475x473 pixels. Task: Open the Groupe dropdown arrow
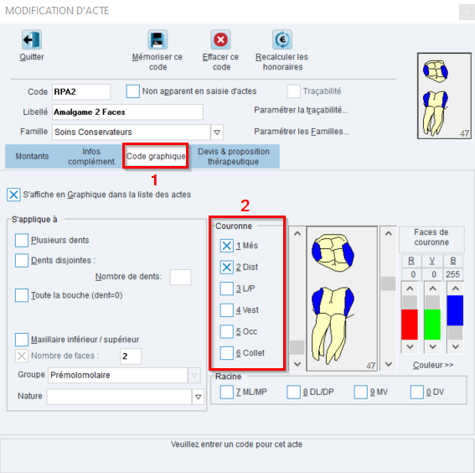coord(194,376)
